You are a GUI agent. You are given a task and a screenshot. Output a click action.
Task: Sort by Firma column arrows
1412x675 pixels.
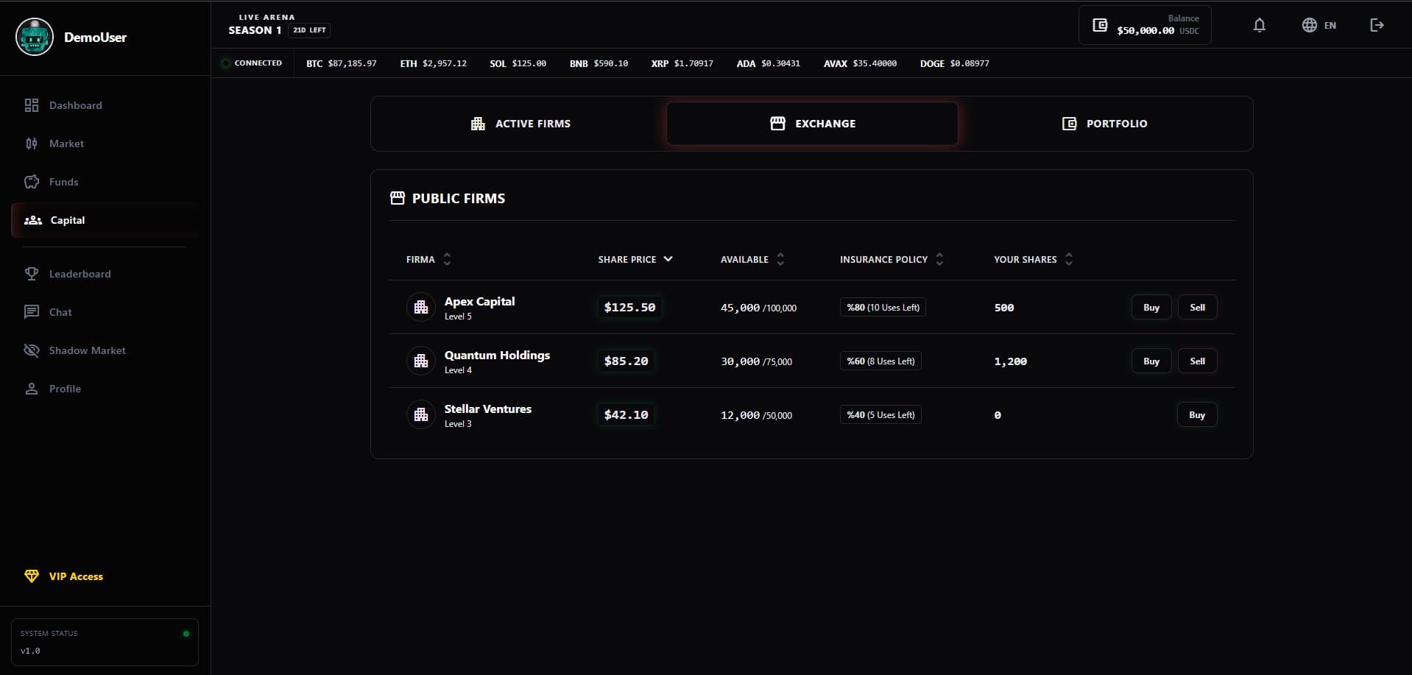pyautogui.click(x=447, y=259)
